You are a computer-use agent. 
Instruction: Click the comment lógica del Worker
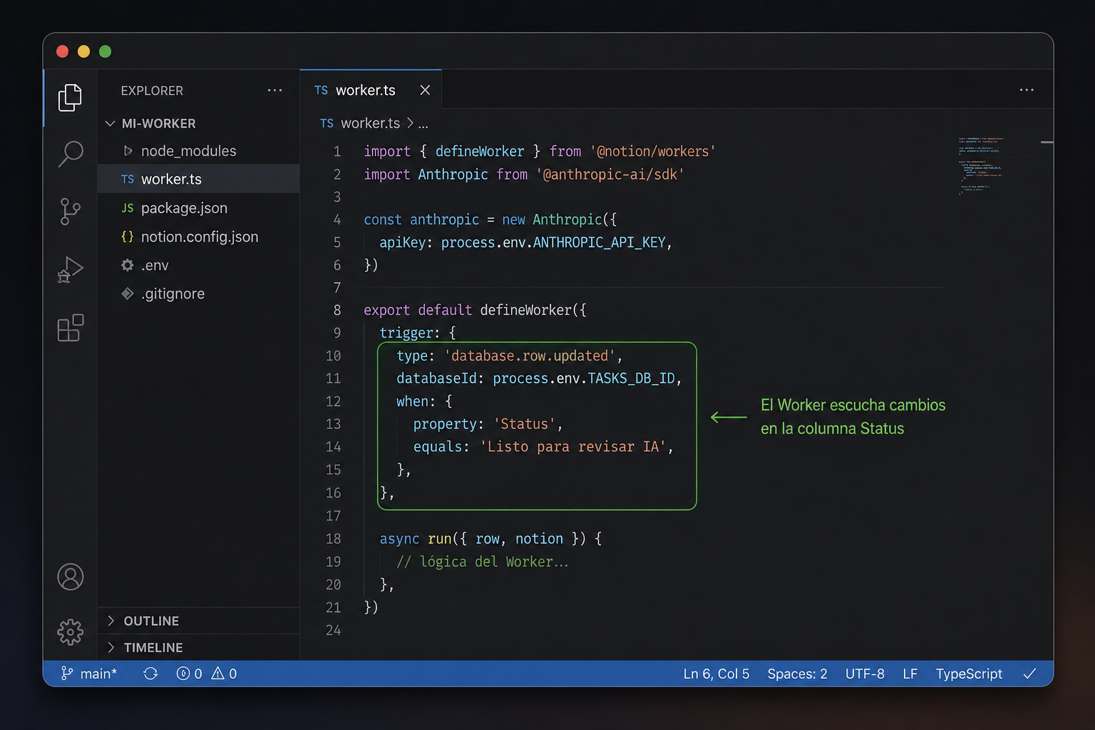point(483,562)
